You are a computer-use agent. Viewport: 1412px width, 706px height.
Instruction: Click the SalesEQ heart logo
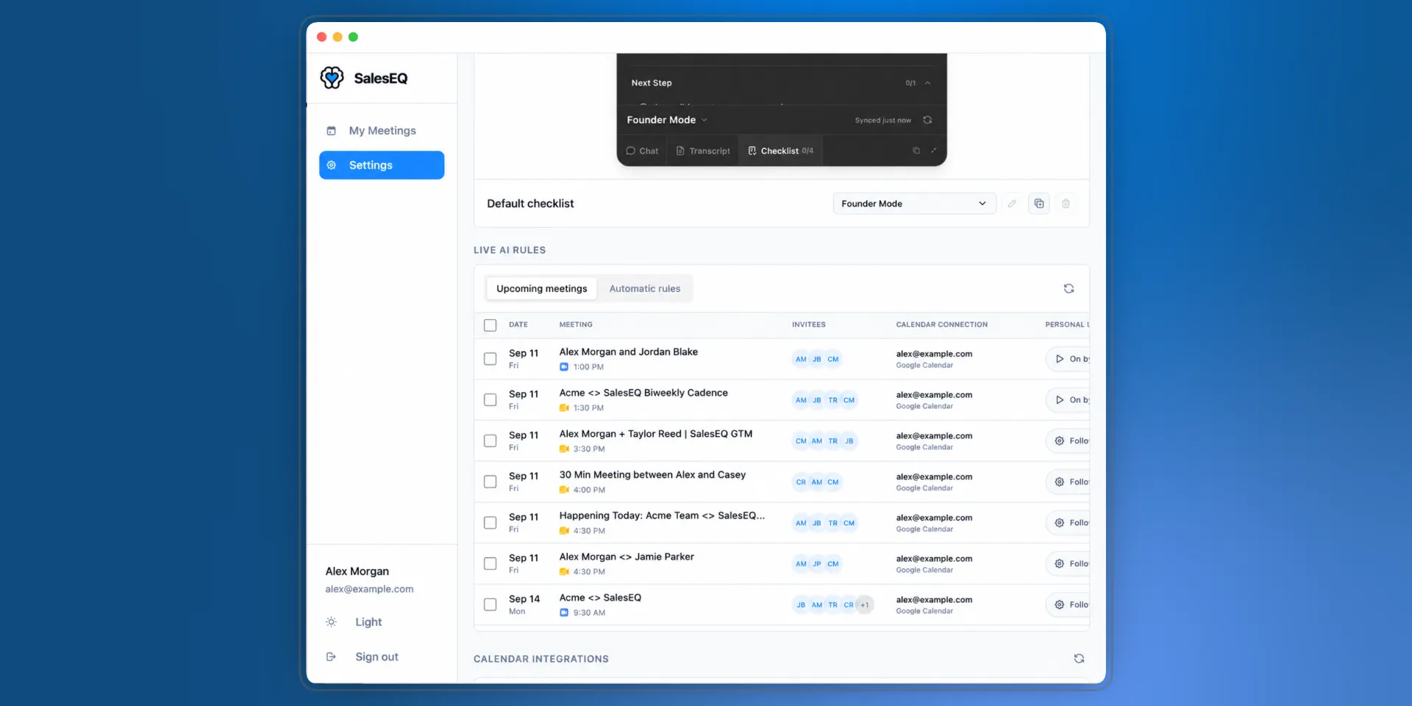pos(332,77)
